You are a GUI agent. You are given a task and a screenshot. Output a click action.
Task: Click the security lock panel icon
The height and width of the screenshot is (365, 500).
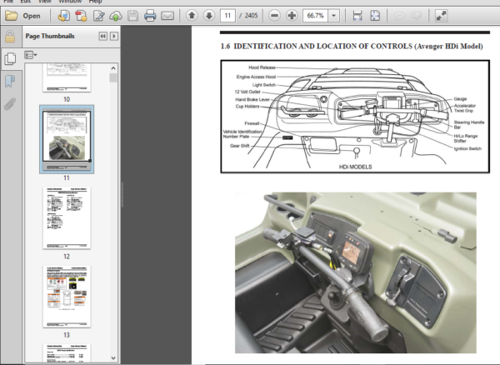coord(10,37)
